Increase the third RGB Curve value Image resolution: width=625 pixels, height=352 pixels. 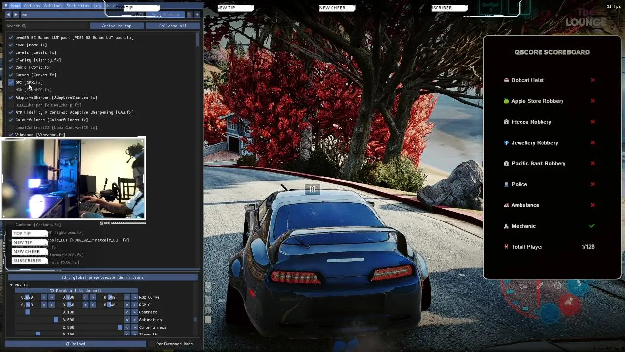tap(134, 297)
